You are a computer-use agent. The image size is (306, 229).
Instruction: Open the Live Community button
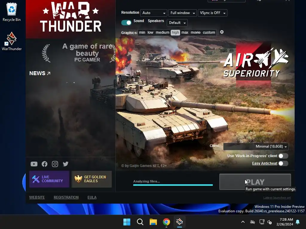pyautogui.click(x=49, y=179)
